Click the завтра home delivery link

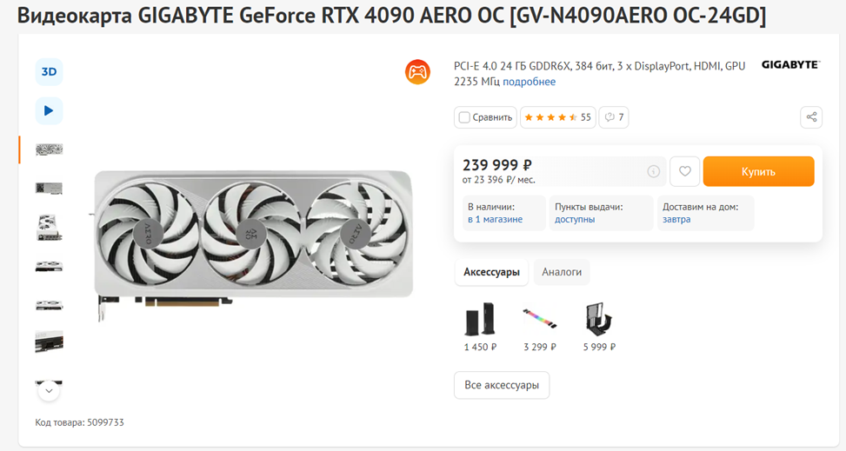(x=676, y=220)
